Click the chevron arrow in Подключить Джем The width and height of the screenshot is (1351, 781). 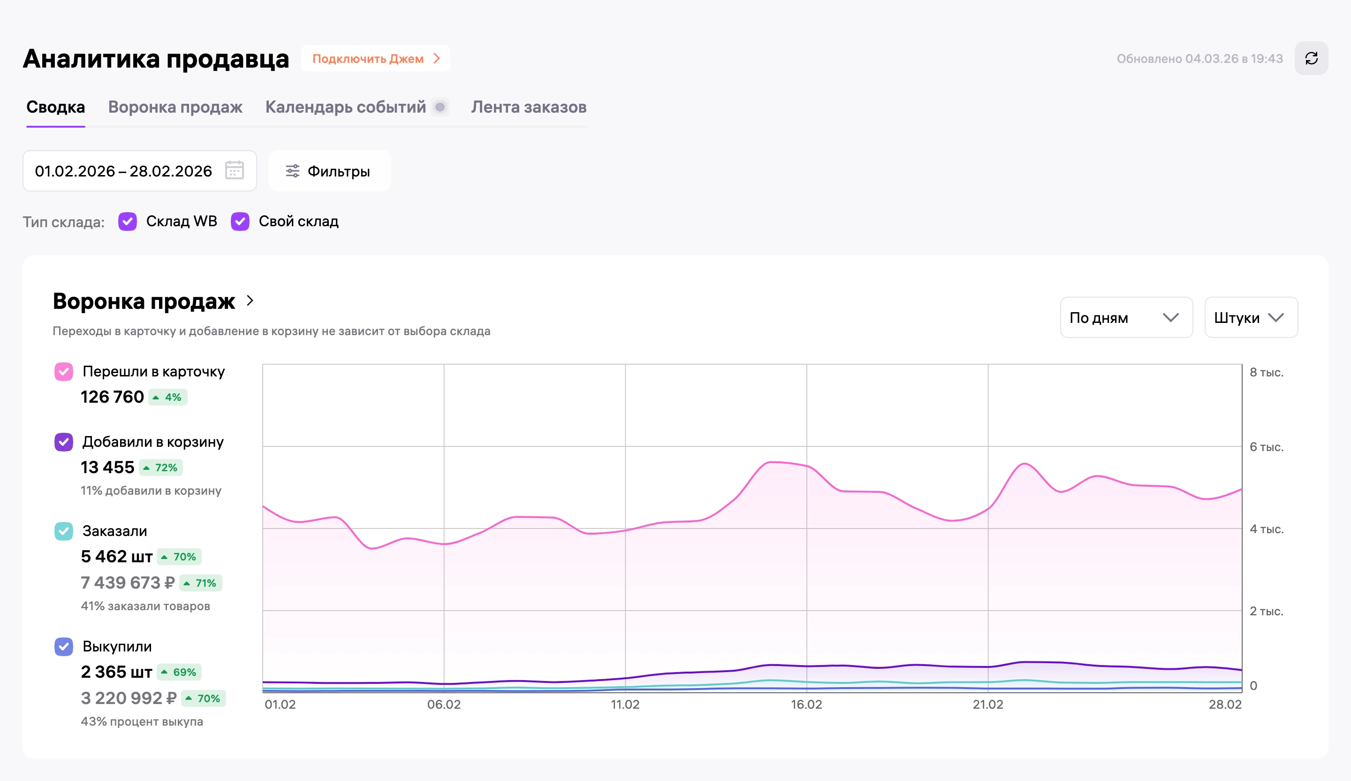tap(437, 59)
